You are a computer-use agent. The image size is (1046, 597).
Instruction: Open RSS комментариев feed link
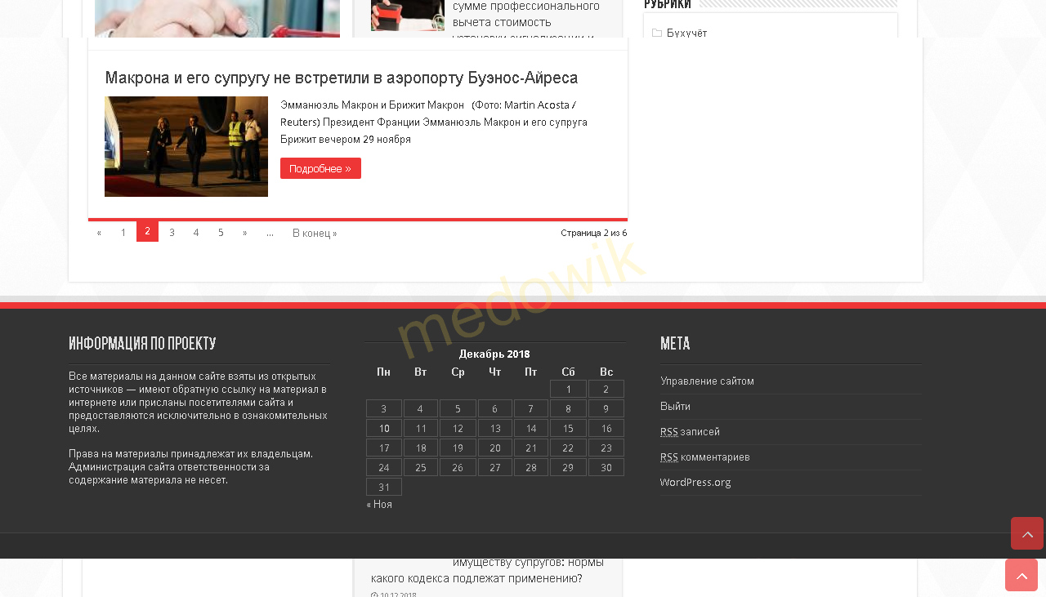(704, 457)
